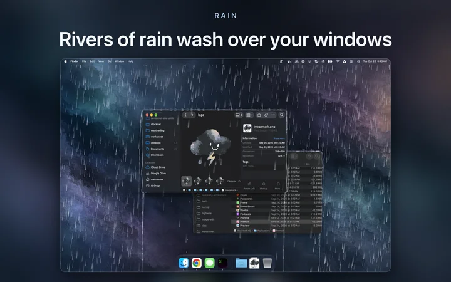Image resolution: width=451 pixels, height=282 pixels.
Task: Click the search icon in logo window
Action: coord(282,115)
